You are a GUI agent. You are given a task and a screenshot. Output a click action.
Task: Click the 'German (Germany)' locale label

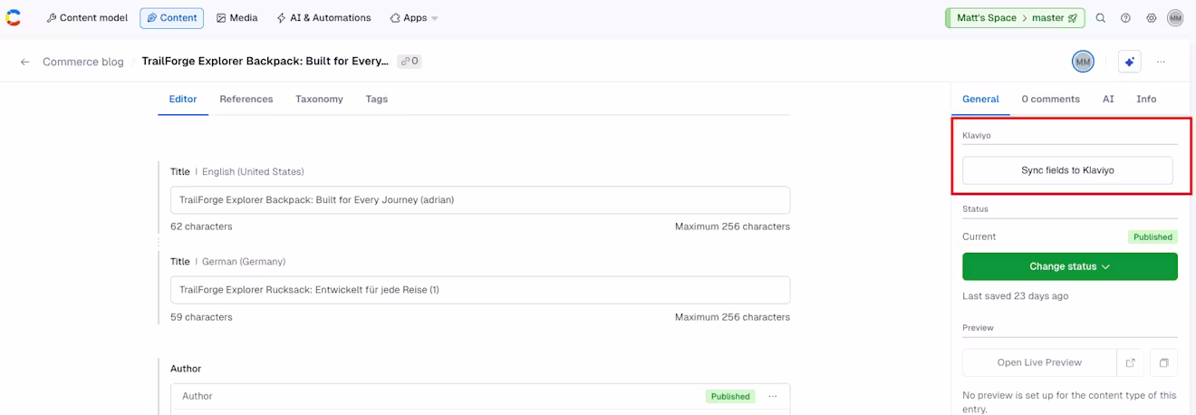(x=244, y=262)
